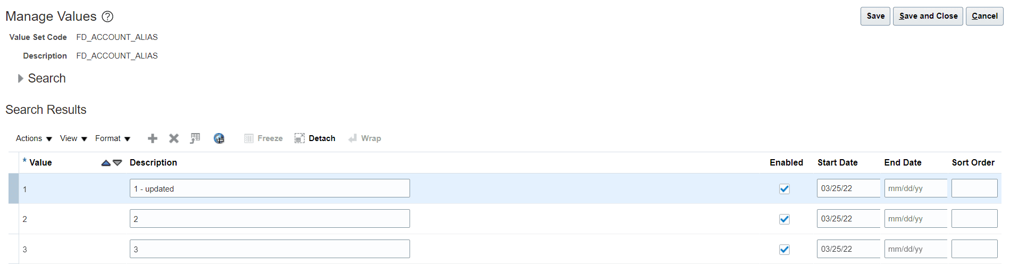Viewport: 1010px width, 264px height.
Task: Click the X delete row icon
Action: tap(174, 138)
